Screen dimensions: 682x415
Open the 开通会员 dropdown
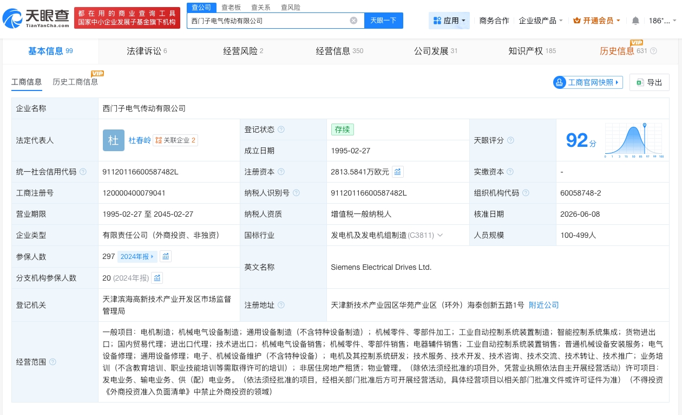tap(597, 21)
